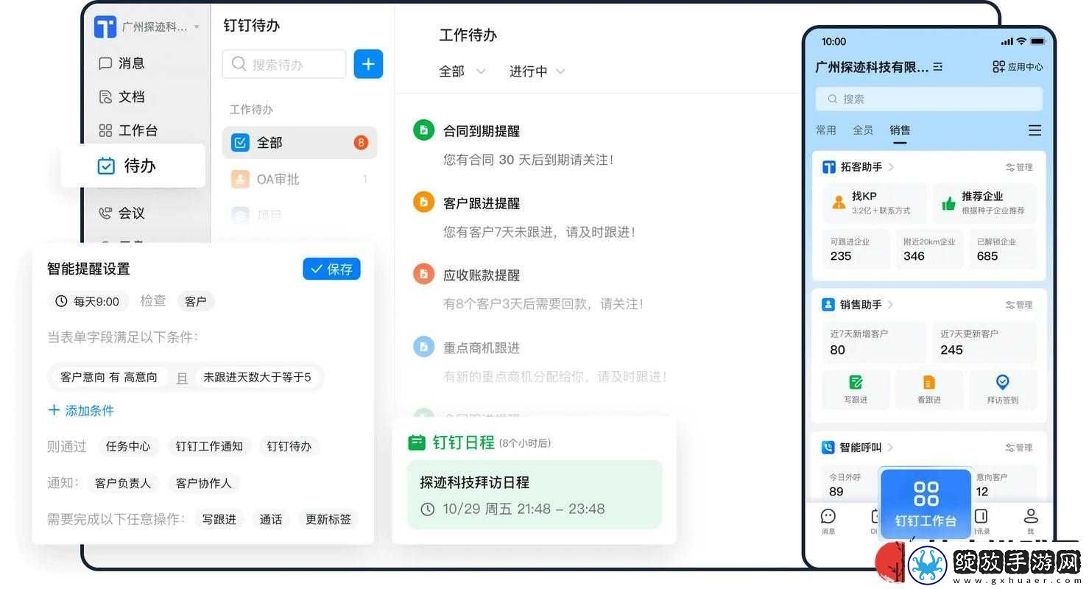Select the 销售 tab on the phone
Screen dimensions: 1089x589
click(900, 130)
